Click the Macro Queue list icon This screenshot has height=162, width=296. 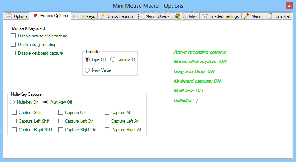[140, 16]
